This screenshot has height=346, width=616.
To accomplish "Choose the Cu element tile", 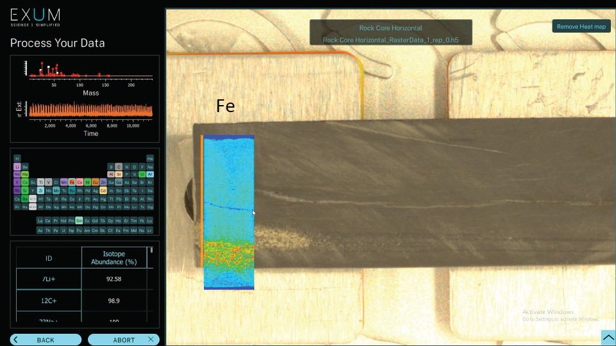I will click(95, 182).
